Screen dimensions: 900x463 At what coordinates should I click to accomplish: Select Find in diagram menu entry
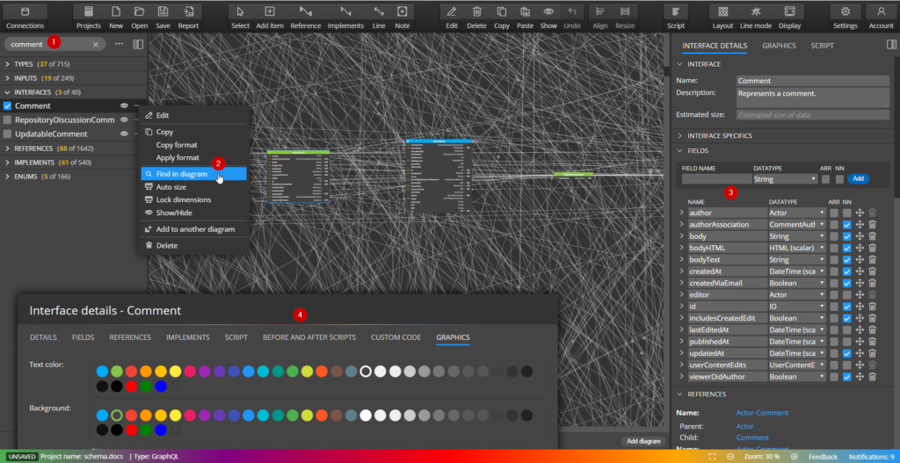(194, 174)
